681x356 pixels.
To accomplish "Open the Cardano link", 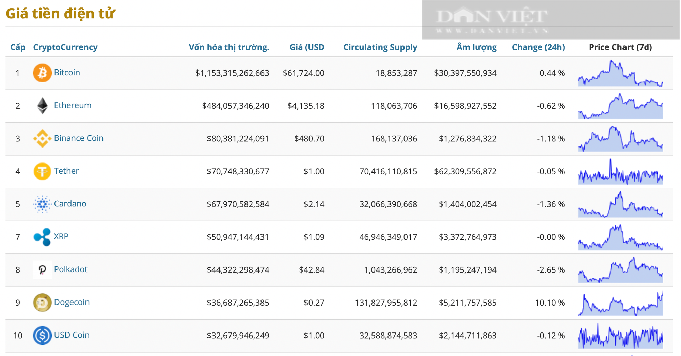I will point(70,204).
